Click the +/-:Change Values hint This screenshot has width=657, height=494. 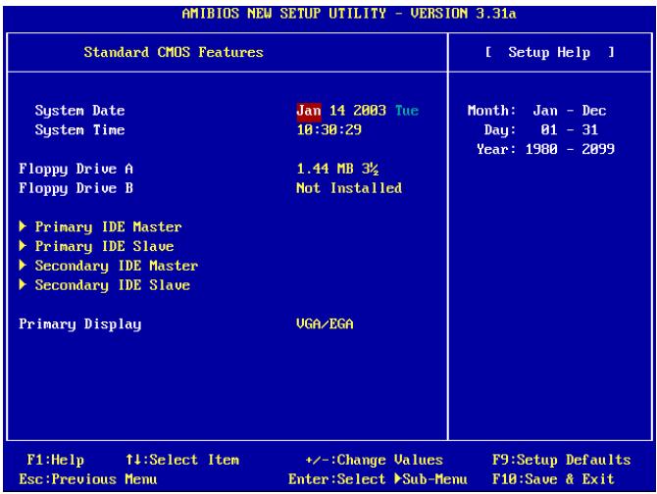(x=375, y=460)
